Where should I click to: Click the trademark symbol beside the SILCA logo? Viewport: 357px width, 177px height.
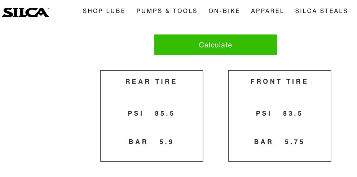48,8
